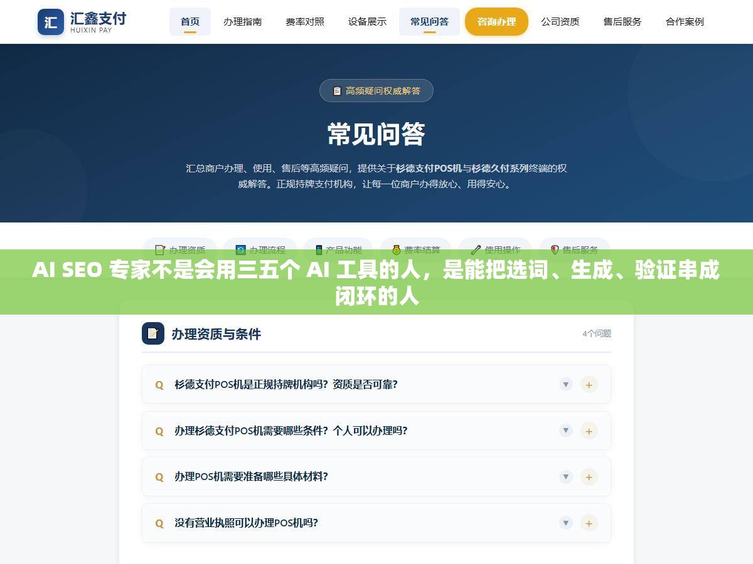Screen dimensions: 753x564
Task: Click Q icon of 正规持牌机构 question
Action: 159,385
